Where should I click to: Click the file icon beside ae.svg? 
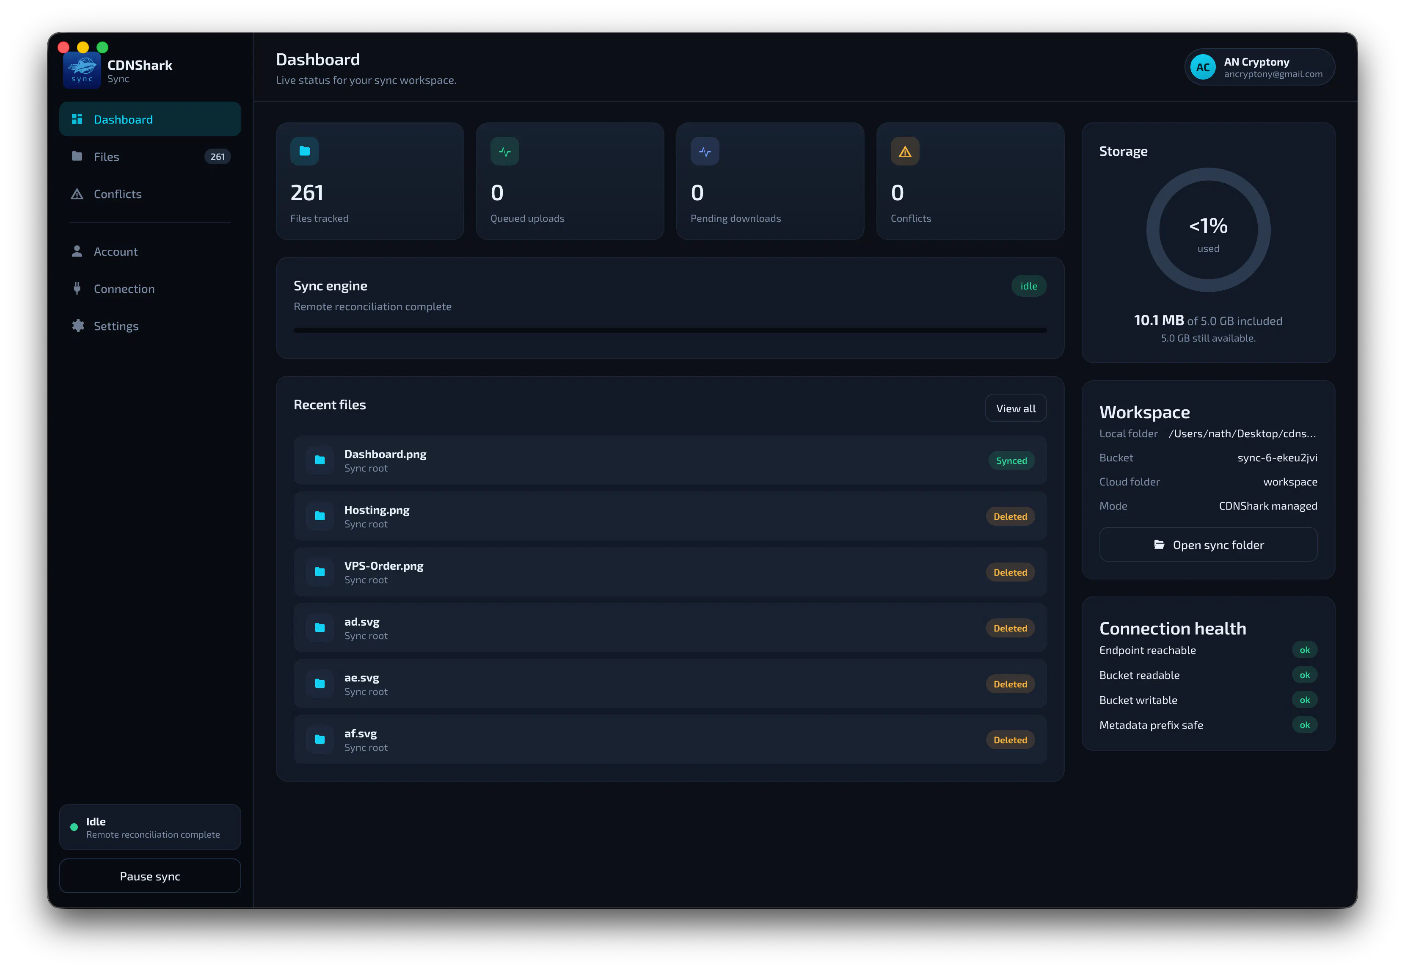pyautogui.click(x=320, y=684)
